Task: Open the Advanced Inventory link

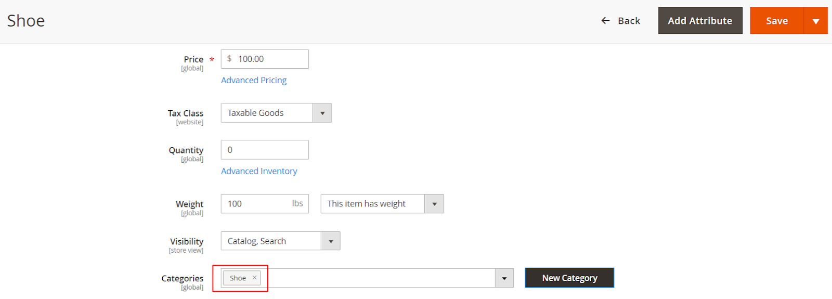Action: (259, 171)
